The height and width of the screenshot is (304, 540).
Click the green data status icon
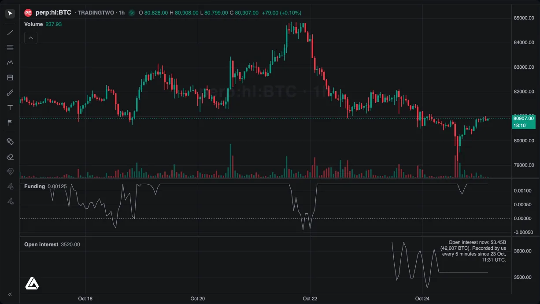click(132, 13)
